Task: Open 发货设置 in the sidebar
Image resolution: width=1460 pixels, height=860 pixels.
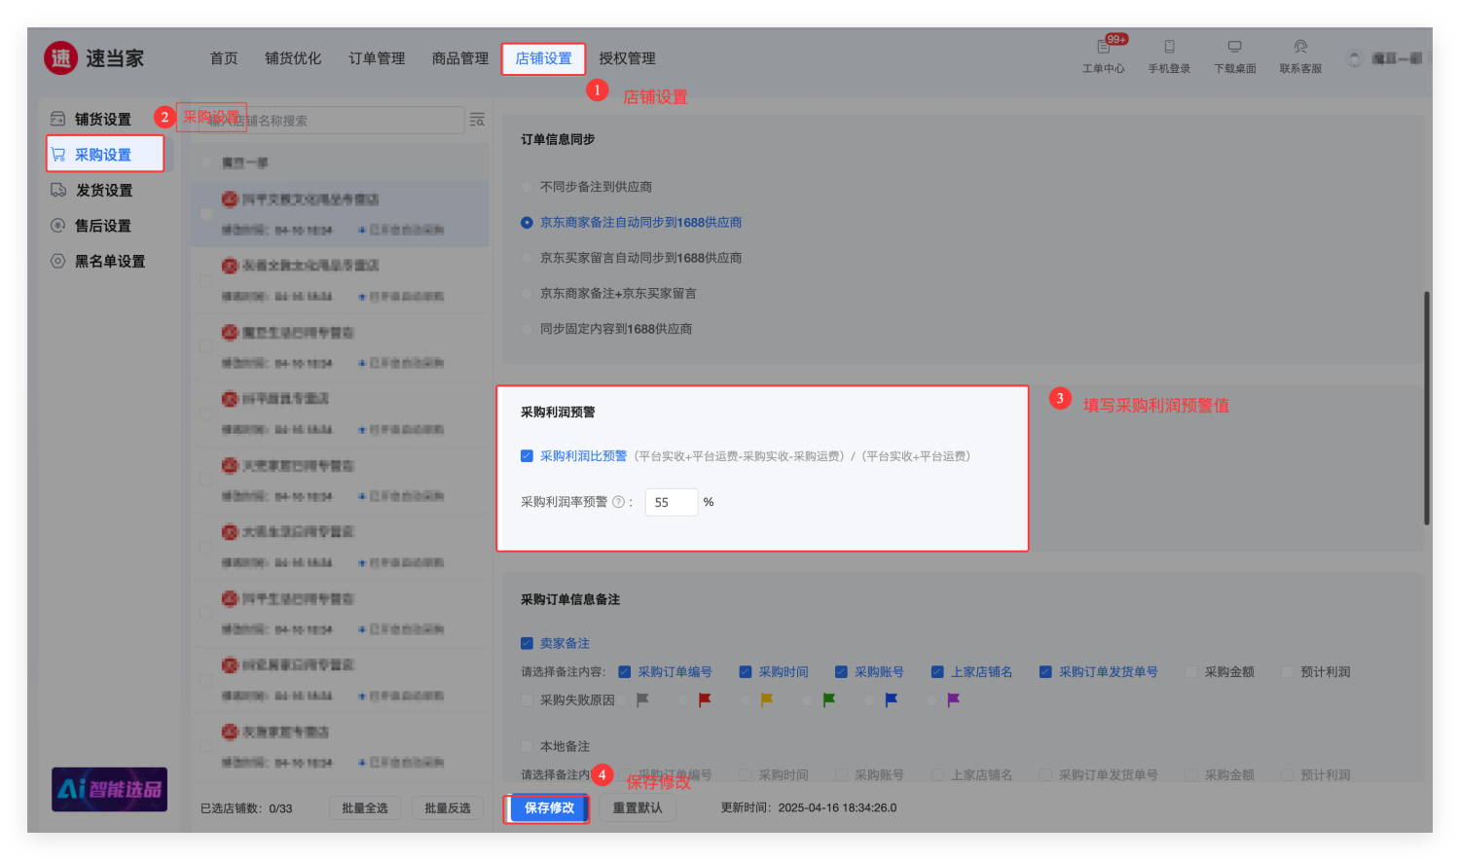Action: [x=103, y=191]
